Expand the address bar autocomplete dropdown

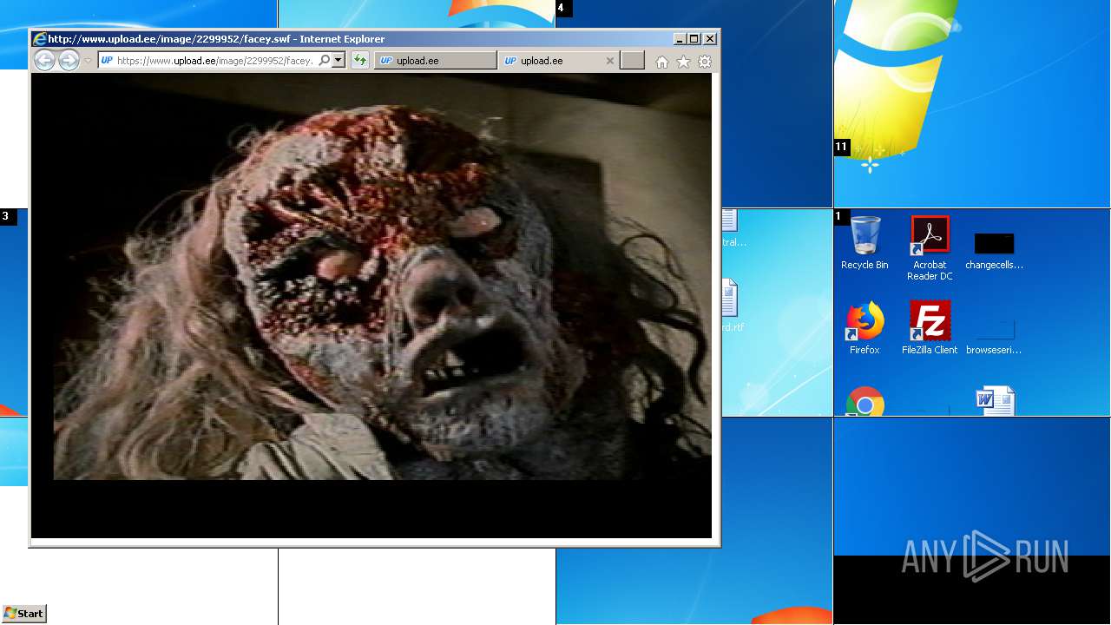pos(339,61)
